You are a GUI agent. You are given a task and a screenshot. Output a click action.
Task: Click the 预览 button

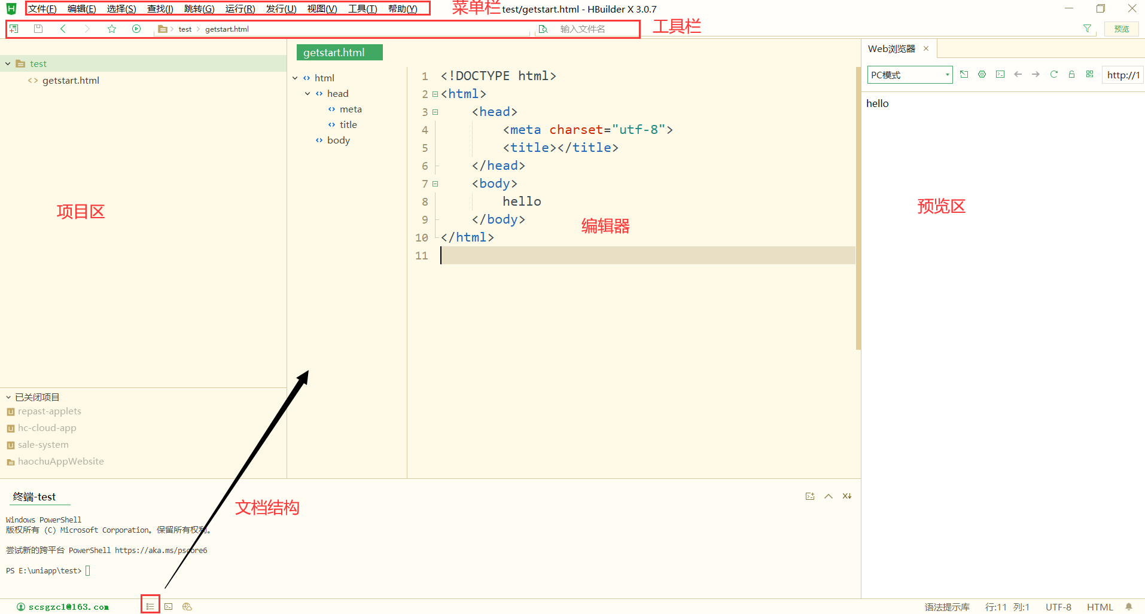pos(1122,29)
